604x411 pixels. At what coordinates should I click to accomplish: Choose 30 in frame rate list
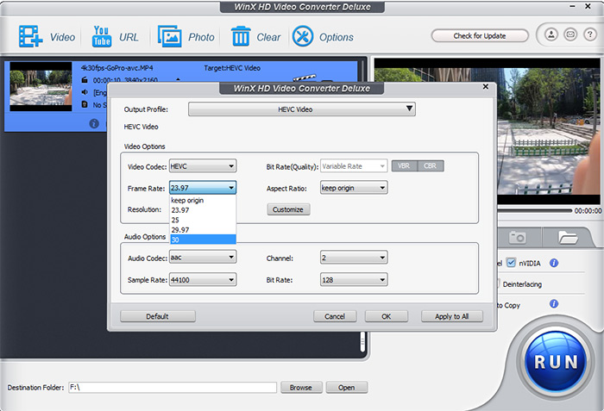(x=203, y=240)
